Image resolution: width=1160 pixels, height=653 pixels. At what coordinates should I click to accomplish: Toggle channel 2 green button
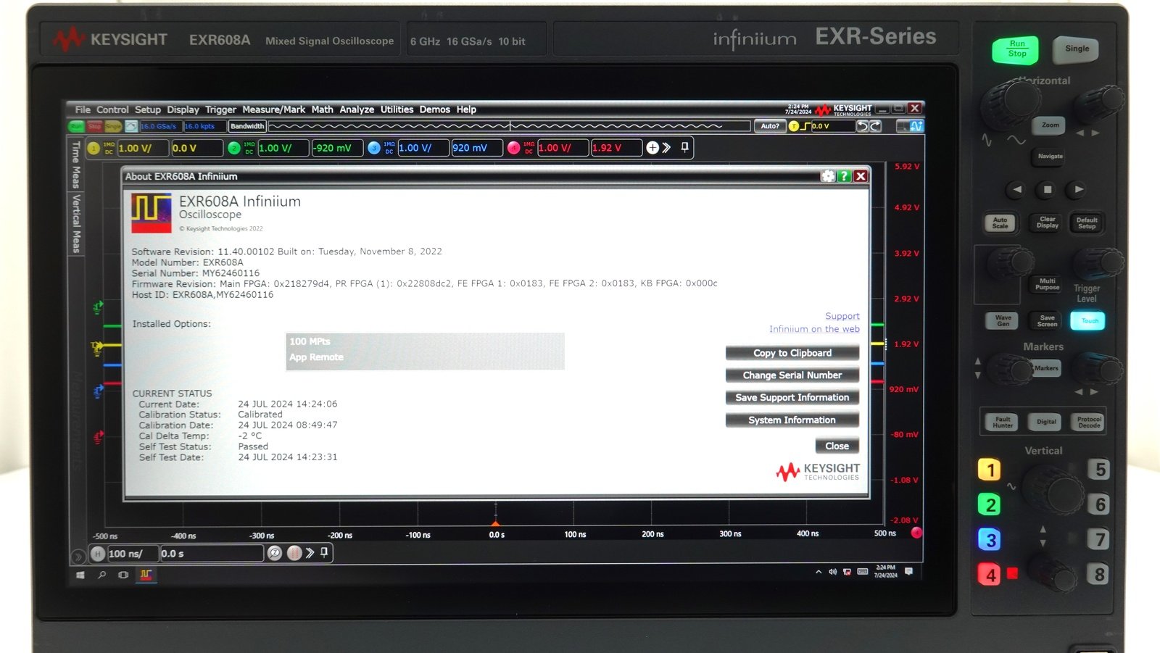click(233, 148)
